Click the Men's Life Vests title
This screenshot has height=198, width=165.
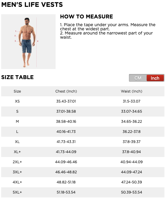coord(32,4)
